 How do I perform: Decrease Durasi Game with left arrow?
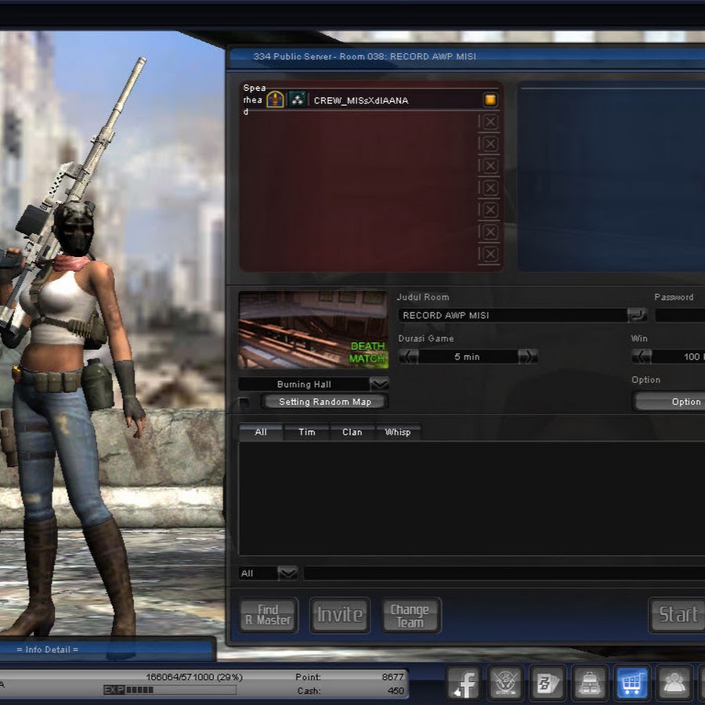pos(408,356)
